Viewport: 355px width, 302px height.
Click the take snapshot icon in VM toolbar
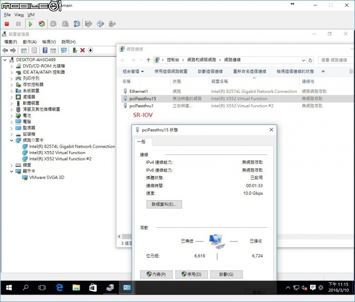tap(53, 24)
